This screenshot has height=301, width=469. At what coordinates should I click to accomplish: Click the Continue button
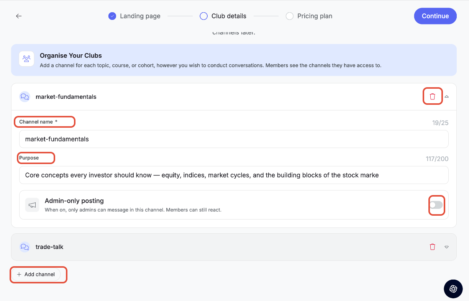pos(435,16)
